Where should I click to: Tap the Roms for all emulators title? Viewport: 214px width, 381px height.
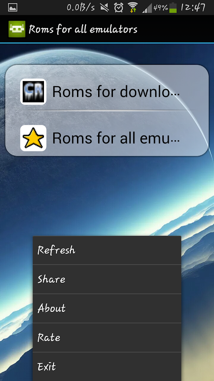click(83, 30)
